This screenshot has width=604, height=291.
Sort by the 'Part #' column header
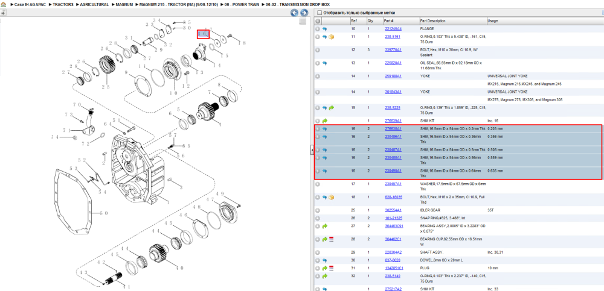pyautogui.click(x=388, y=20)
